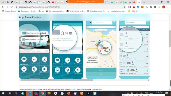Open the '.us' bookmark
The image size is (171, 96).
click(x=41, y=11)
